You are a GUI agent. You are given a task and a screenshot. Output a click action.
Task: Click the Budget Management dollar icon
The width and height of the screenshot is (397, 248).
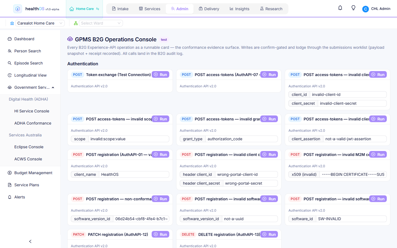[x=10, y=173]
